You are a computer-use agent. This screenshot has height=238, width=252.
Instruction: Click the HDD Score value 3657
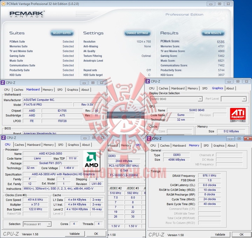[221, 75]
